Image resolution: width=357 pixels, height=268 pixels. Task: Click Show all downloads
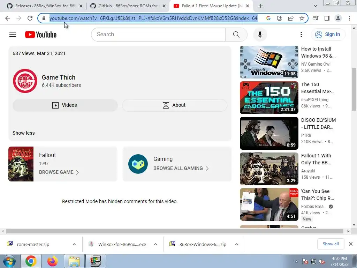click(x=331, y=244)
